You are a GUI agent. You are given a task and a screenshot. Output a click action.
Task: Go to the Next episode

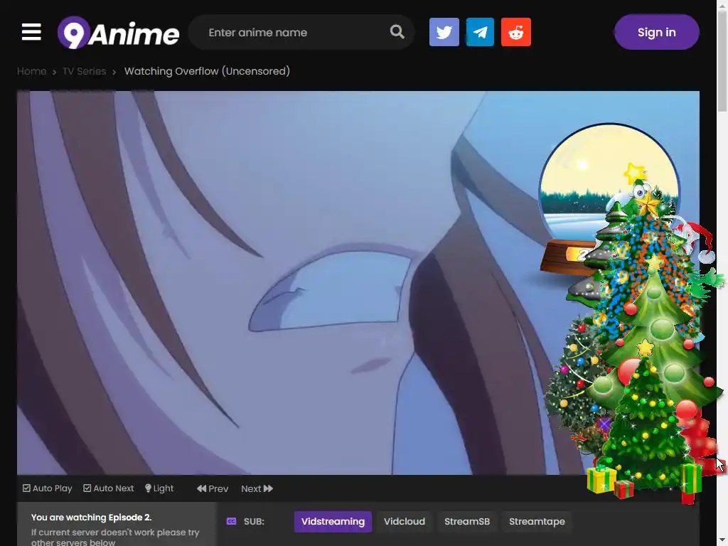(257, 488)
